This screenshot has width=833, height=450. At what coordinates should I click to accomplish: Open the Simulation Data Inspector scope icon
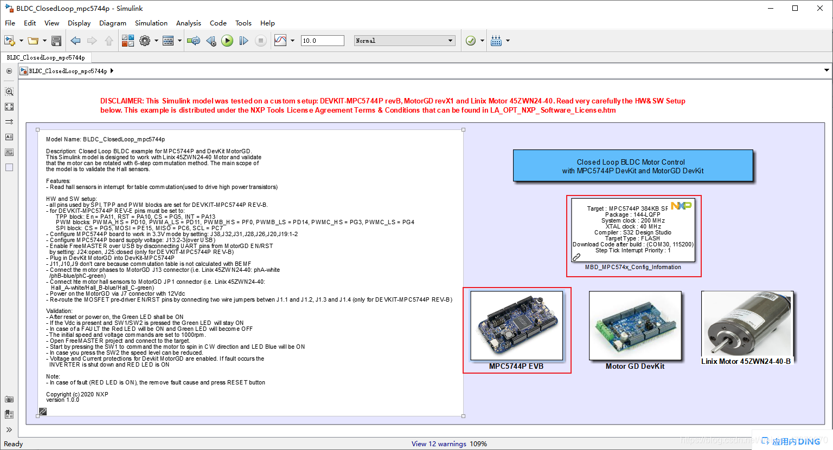point(281,40)
